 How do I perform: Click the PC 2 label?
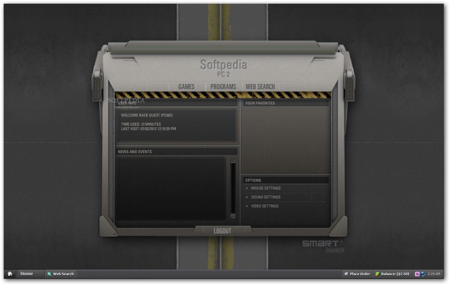pyautogui.click(x=223, y=74)
